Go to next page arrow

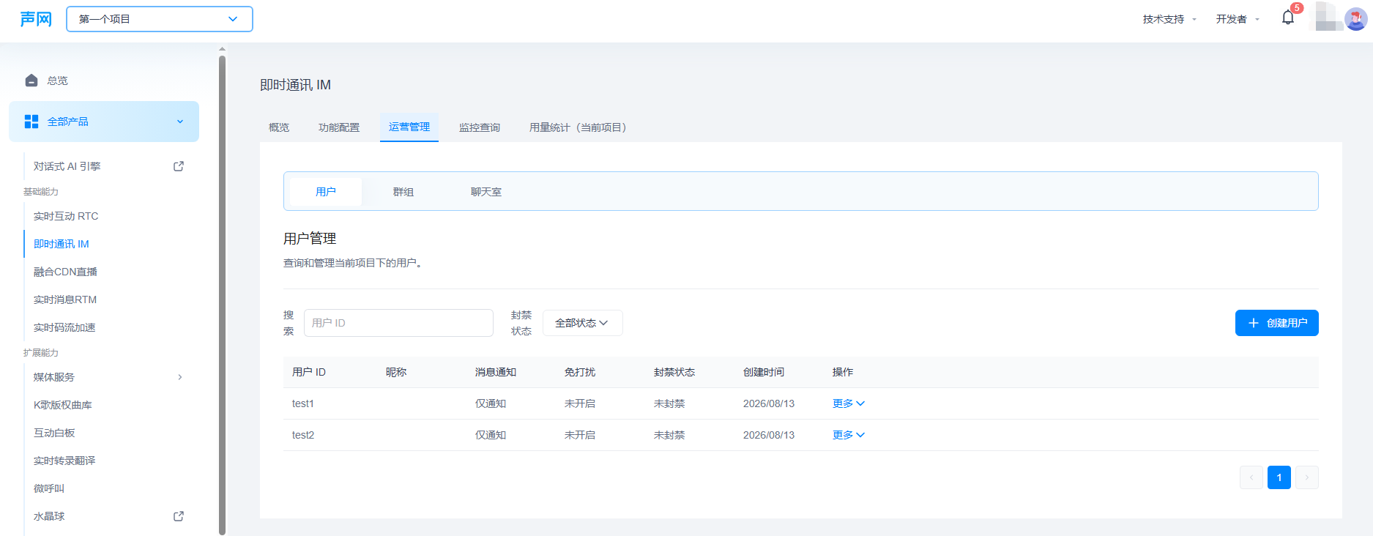(x=1307, y=477)
